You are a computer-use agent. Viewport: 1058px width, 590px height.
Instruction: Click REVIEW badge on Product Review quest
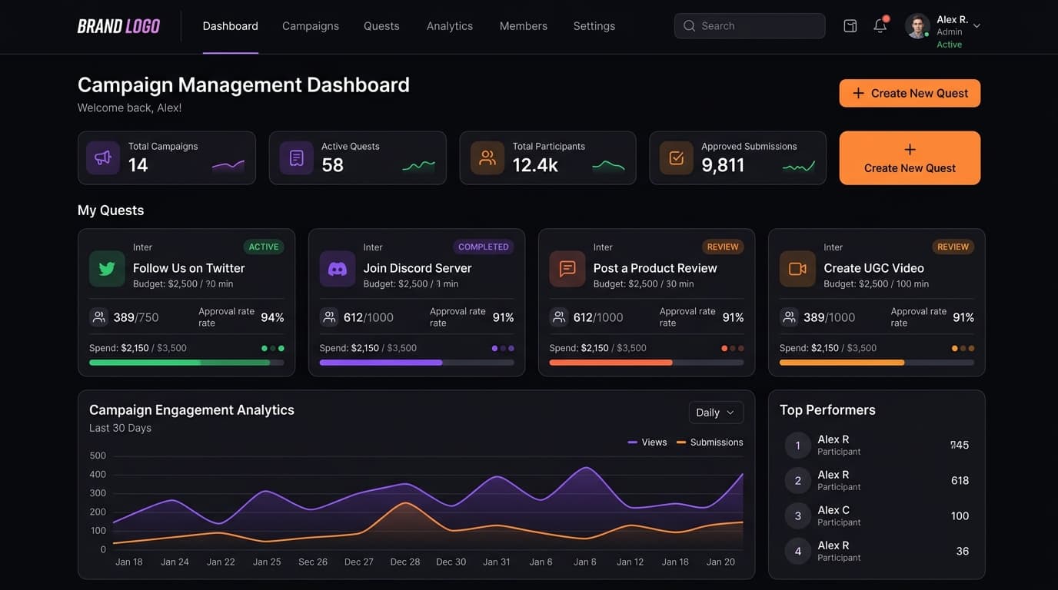point(723,247)
